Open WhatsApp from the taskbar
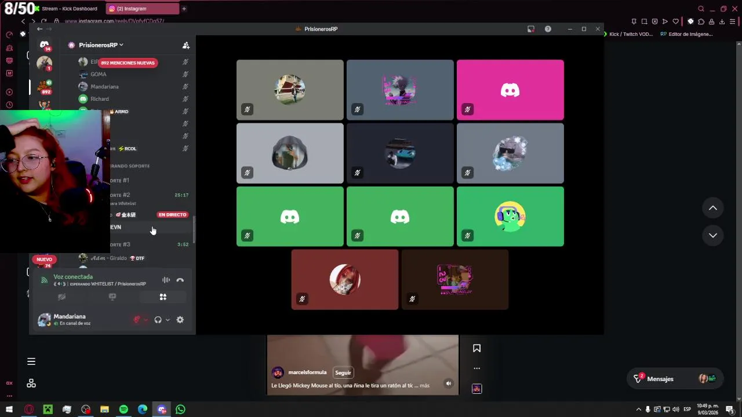Image resolution: width=742 pixels, height=417 pixels. (x=180, y=409)
